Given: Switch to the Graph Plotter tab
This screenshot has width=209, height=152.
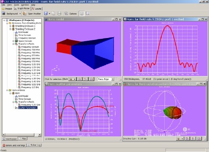Looking at the screenshot, I should [x=22, y=9].
